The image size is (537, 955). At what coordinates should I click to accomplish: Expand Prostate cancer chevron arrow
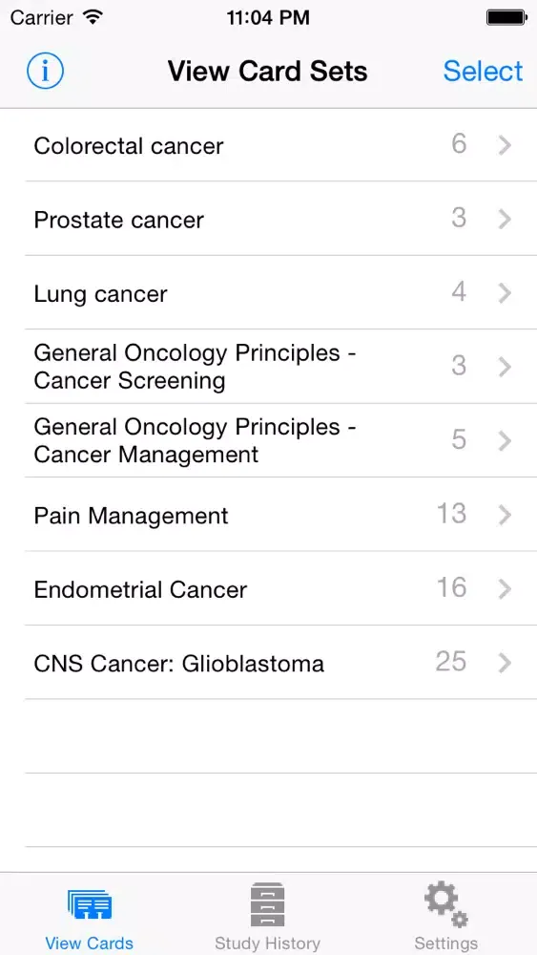(505, 219)
